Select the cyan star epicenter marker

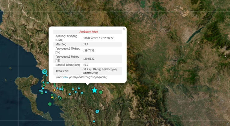(x=95, y=90)
